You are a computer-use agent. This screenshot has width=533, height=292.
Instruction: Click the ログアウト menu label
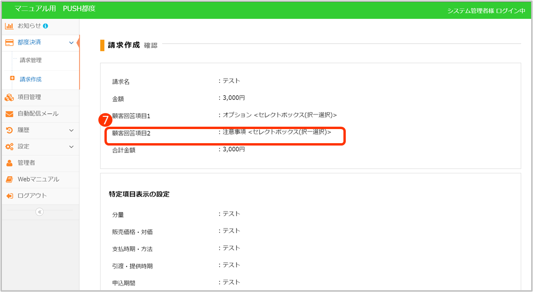pyautogui.click(x=32, y=196)
